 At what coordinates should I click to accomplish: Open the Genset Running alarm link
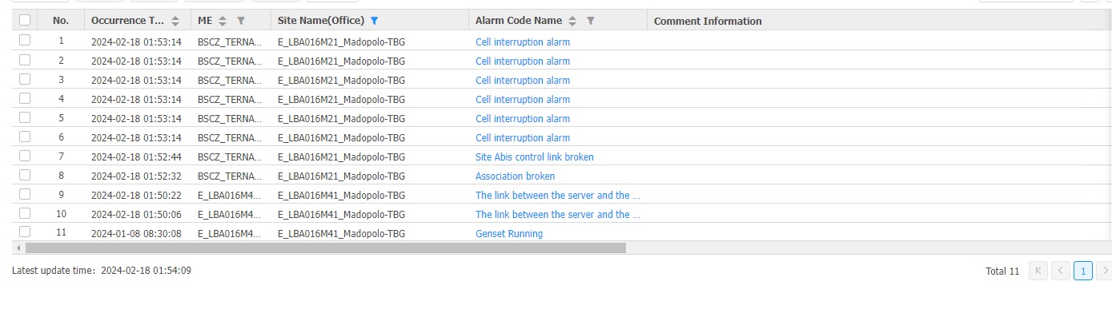pyautogui.click(x=509, y=234)
